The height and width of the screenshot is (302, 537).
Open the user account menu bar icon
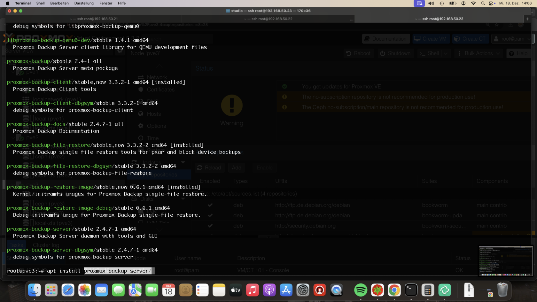[463, 3]
